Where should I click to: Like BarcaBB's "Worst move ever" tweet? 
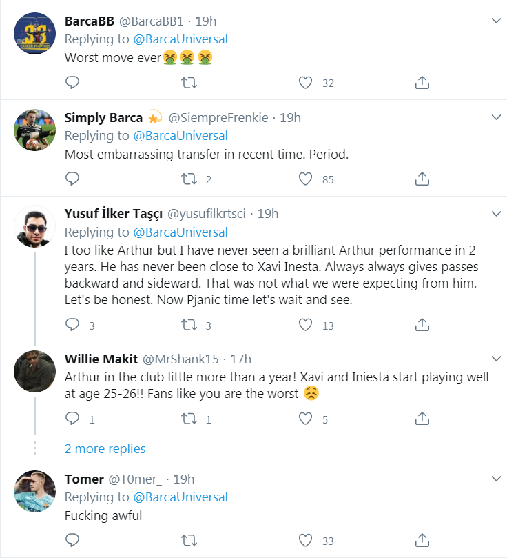305,83
